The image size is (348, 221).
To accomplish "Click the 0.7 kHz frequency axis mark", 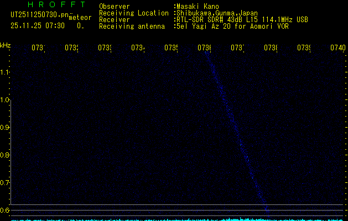I will (x=5, y=182).
